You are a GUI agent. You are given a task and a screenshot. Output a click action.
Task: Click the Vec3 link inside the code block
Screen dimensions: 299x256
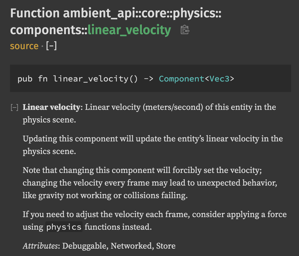pos(219,79)
